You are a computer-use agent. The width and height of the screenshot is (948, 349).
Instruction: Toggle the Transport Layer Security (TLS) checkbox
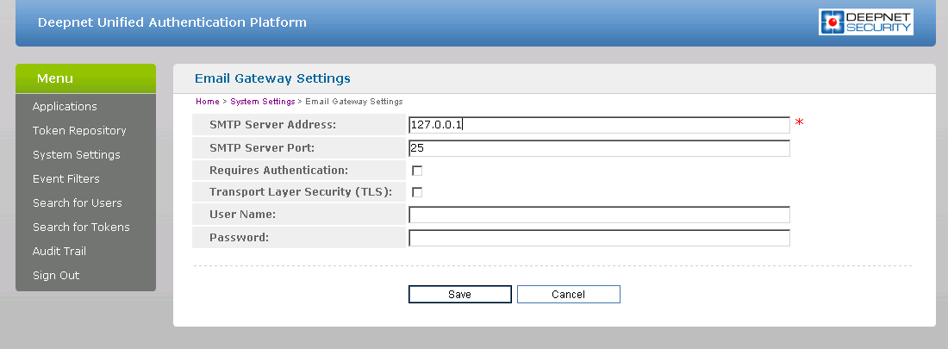tap(417, 192)
